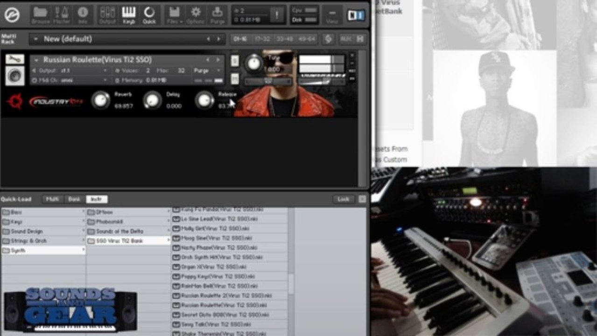This screenshot has width=597, height=336.
Task: Toggle the Output mixer panel
Action: click(x=107, y=14)
